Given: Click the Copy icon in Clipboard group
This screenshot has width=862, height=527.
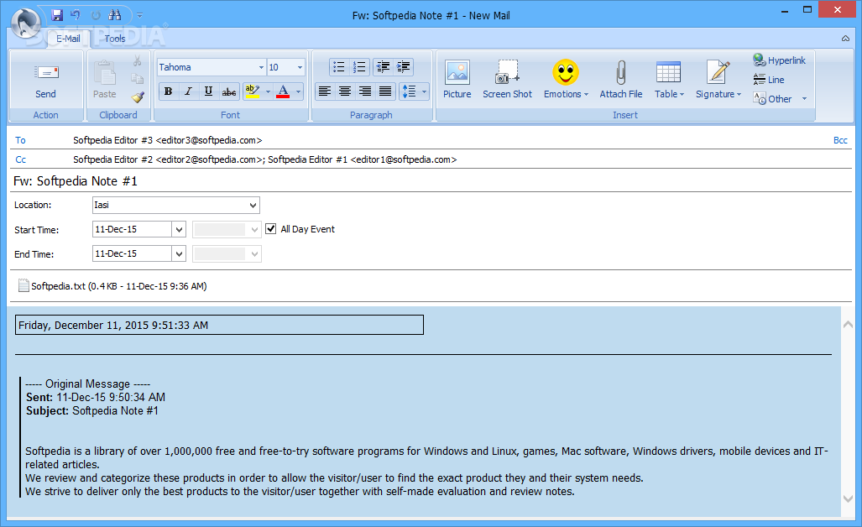Looking at the screenshot, I should point(138,79).
